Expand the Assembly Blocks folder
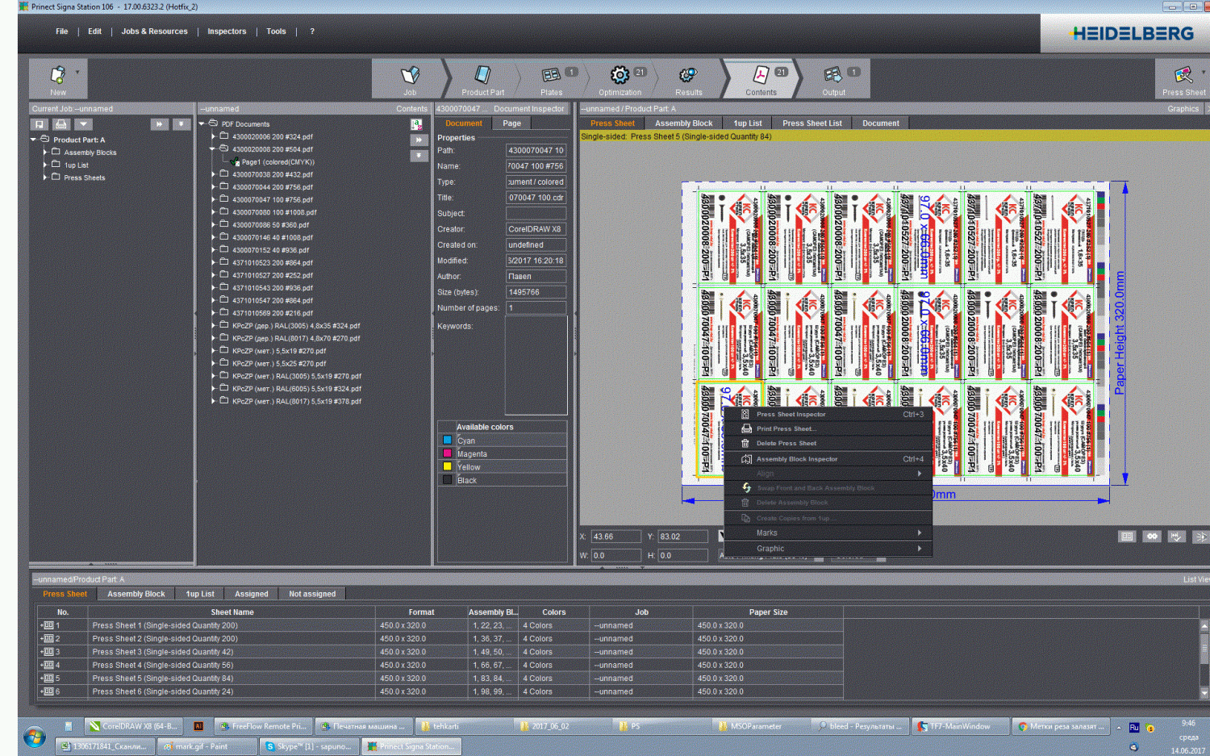Viewport: 1210px width, 756px height. (x=45, y=152)
